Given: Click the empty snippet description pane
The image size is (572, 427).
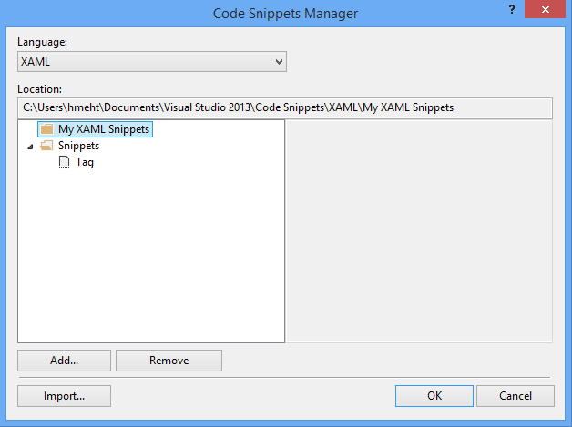Looking at the screenshot, I should point(420,231).
